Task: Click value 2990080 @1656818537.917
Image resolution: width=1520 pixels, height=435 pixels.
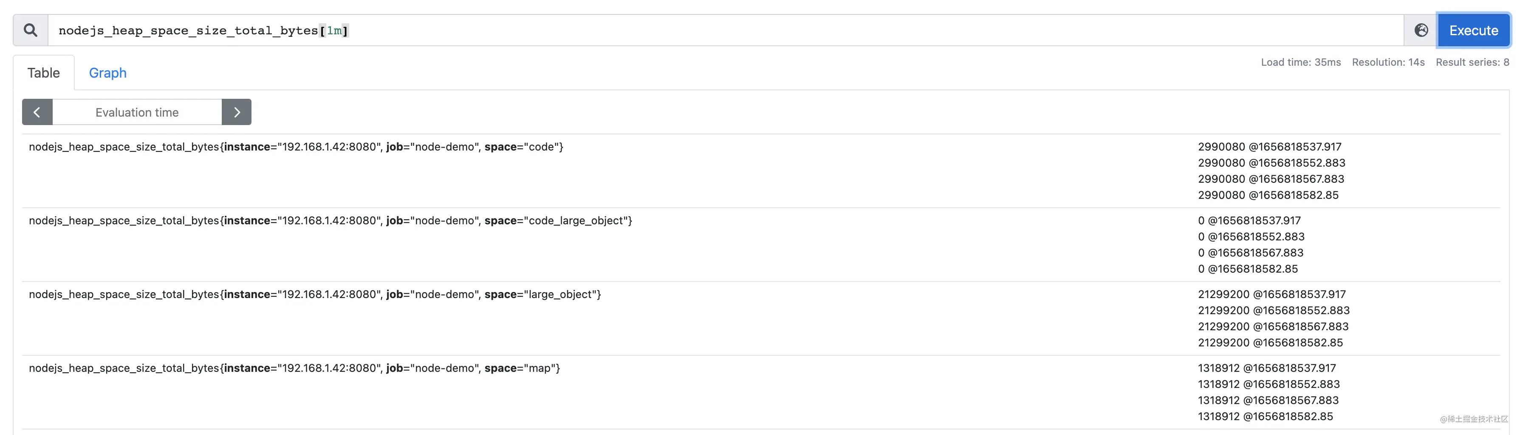Action: (x=1269, y=147)
